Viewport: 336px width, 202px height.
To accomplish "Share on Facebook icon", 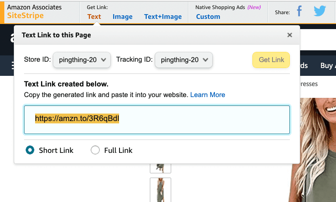I will click(x=299, y=11).
